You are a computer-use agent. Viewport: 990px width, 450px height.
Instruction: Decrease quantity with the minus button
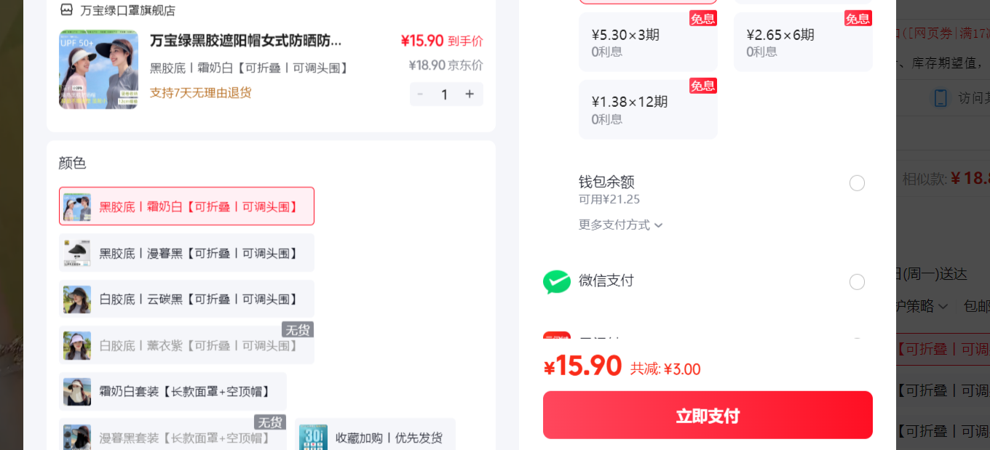point(420,95)
